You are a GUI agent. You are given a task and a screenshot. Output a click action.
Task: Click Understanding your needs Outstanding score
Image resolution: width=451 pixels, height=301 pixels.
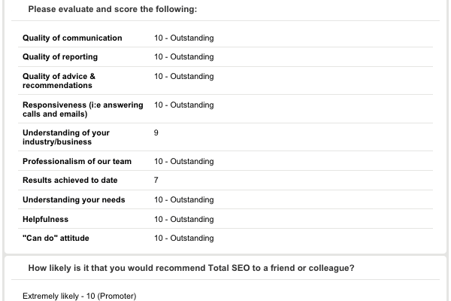coord(184,199)
